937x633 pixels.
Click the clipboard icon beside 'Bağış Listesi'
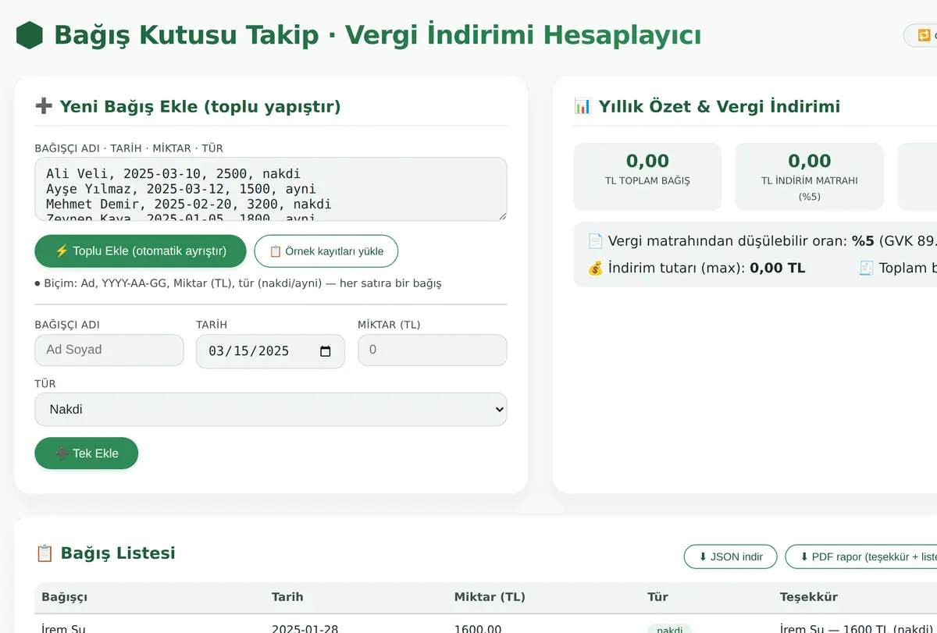point(45,553)
